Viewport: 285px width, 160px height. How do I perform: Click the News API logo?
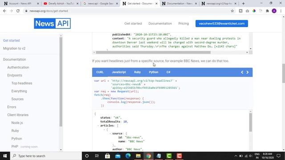tap(53, 24)
